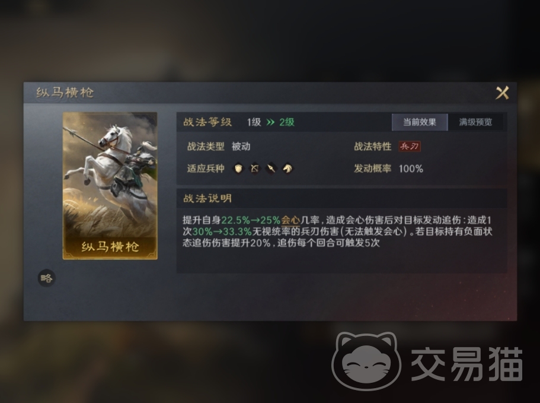Click the 纵马横枪 dialog title text

(x=65, y=93)
